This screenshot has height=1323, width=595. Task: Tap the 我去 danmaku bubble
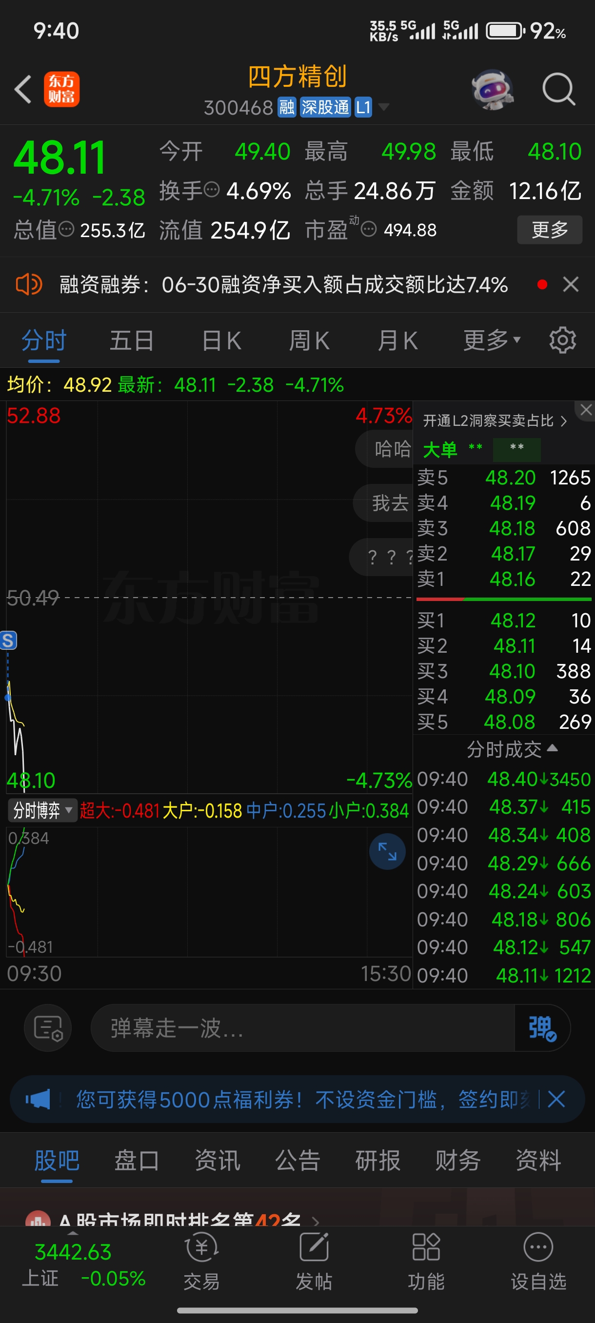383,503
